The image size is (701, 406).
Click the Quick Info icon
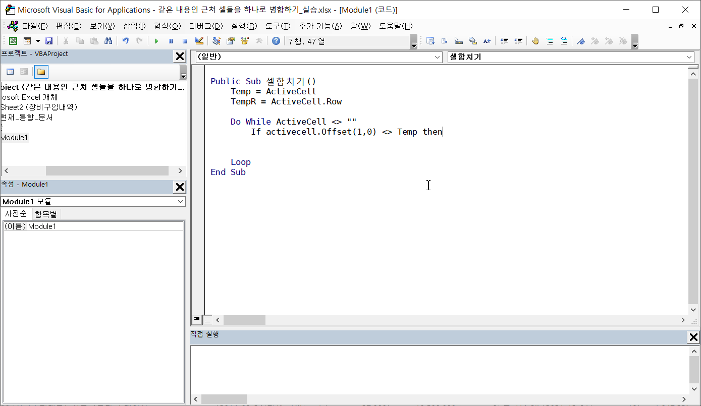459,41
